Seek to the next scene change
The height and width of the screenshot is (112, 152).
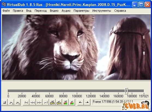(x=72, y=102)
